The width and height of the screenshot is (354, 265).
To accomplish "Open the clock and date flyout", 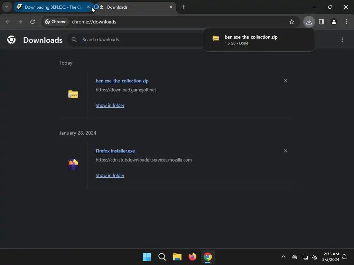I will point(330,257).
